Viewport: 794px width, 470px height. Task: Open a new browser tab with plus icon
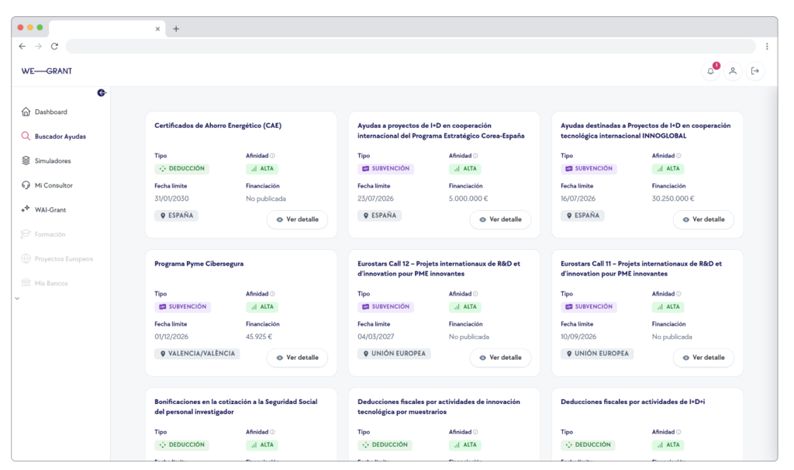(176, 29)
